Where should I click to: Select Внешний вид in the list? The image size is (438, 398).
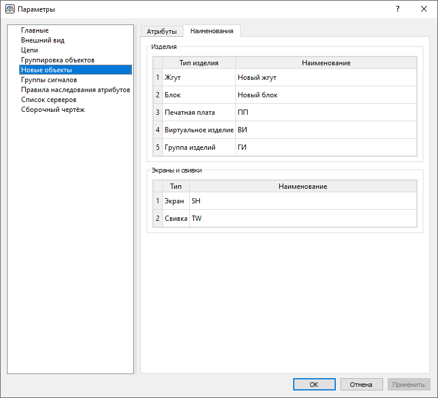coord(43,40)
